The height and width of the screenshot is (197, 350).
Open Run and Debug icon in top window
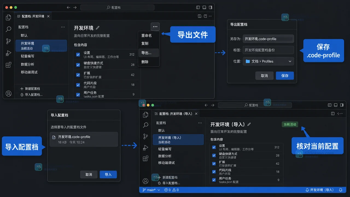coord(8,53)
